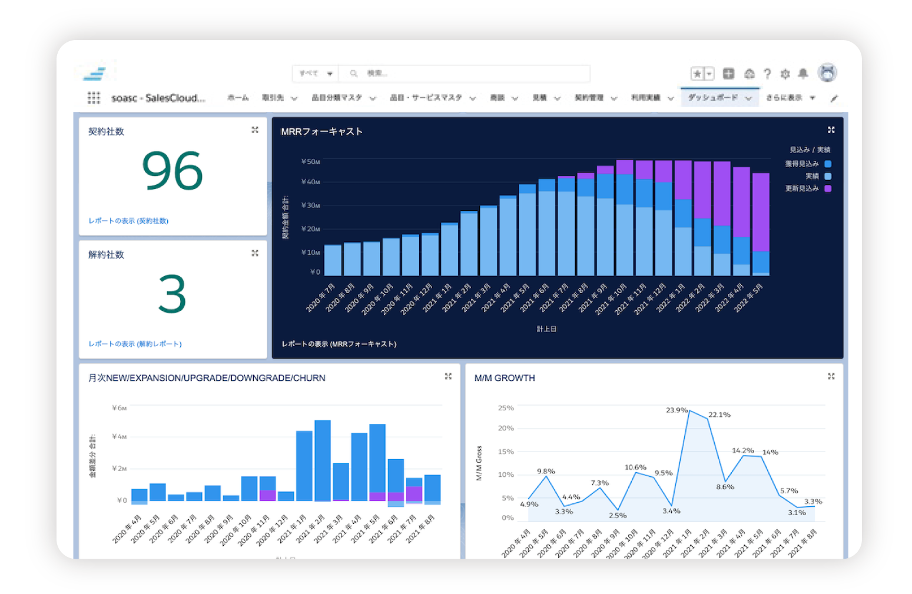Open the 品目分類マスタ tab
This screenshot has height=594, width=912.
(x=337, y=98)
